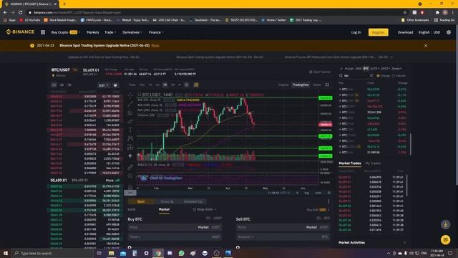This screenshot has width=458, height=258.
Task: Click the More link in order book
Action: [x=109, y=181]
